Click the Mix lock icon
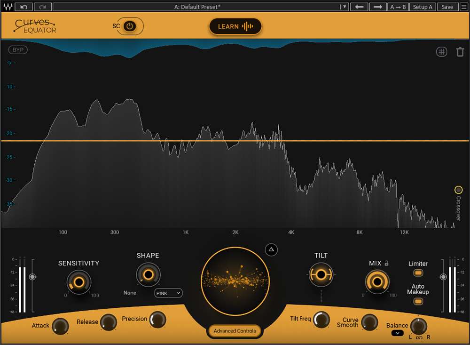Screen dimensions: 470x345 [387, 264]
